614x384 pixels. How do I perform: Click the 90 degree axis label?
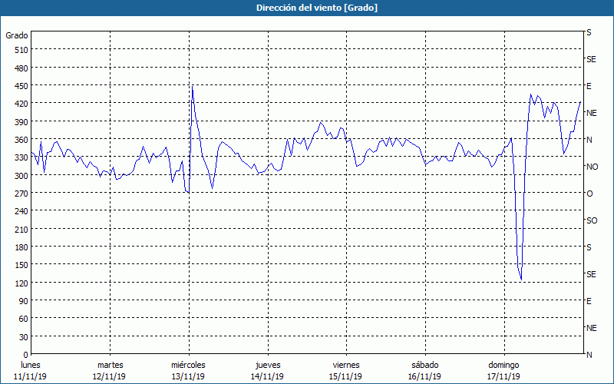(24, 301)
